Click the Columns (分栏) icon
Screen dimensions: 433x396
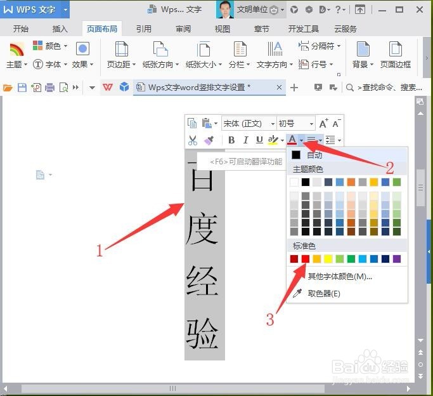tap(240, 49)
